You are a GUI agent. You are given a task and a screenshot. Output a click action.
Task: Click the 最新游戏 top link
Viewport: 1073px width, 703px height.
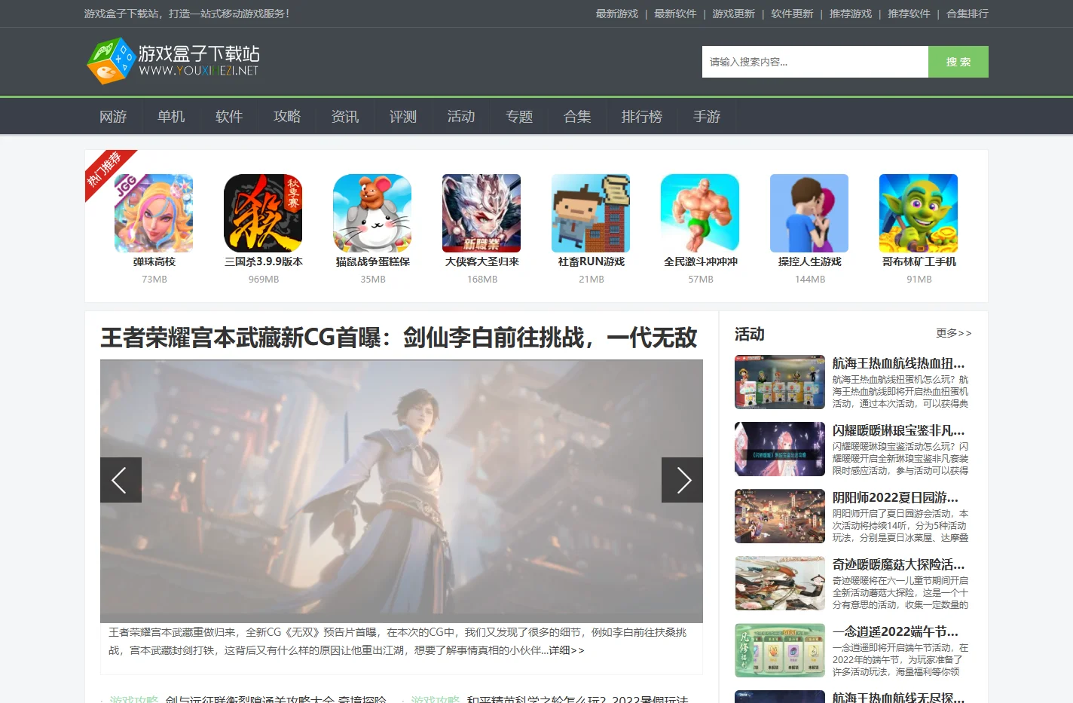pos(617,14)
